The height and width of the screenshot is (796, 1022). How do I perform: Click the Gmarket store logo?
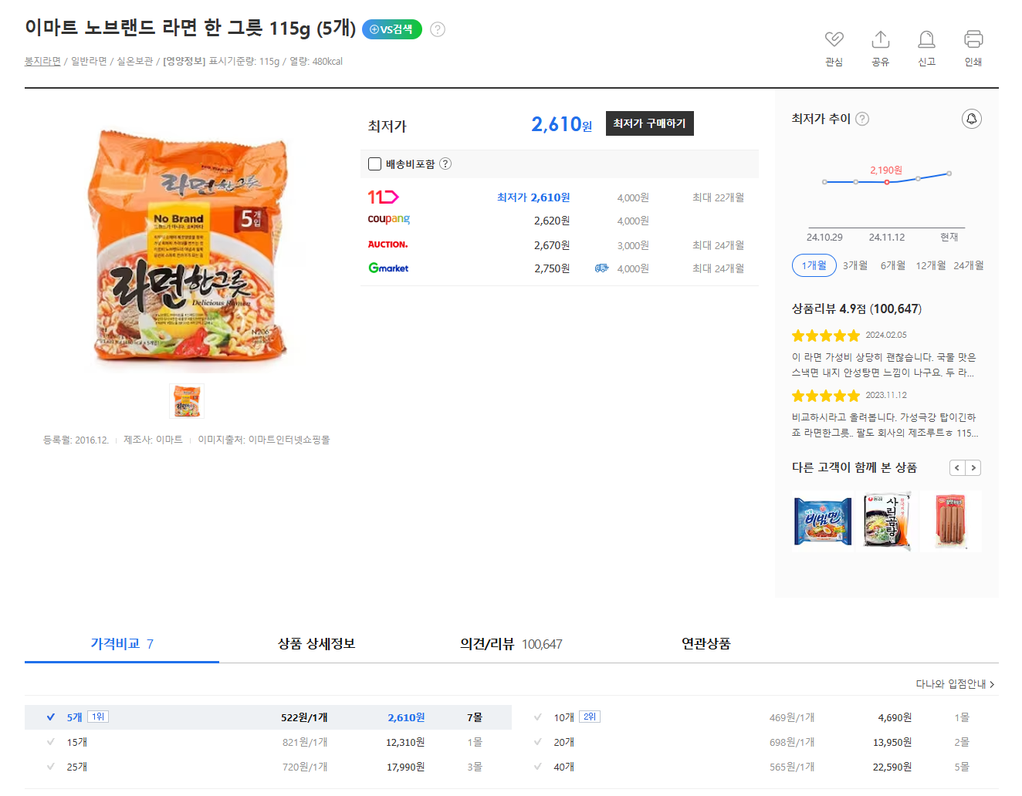[x=388, y=268]
